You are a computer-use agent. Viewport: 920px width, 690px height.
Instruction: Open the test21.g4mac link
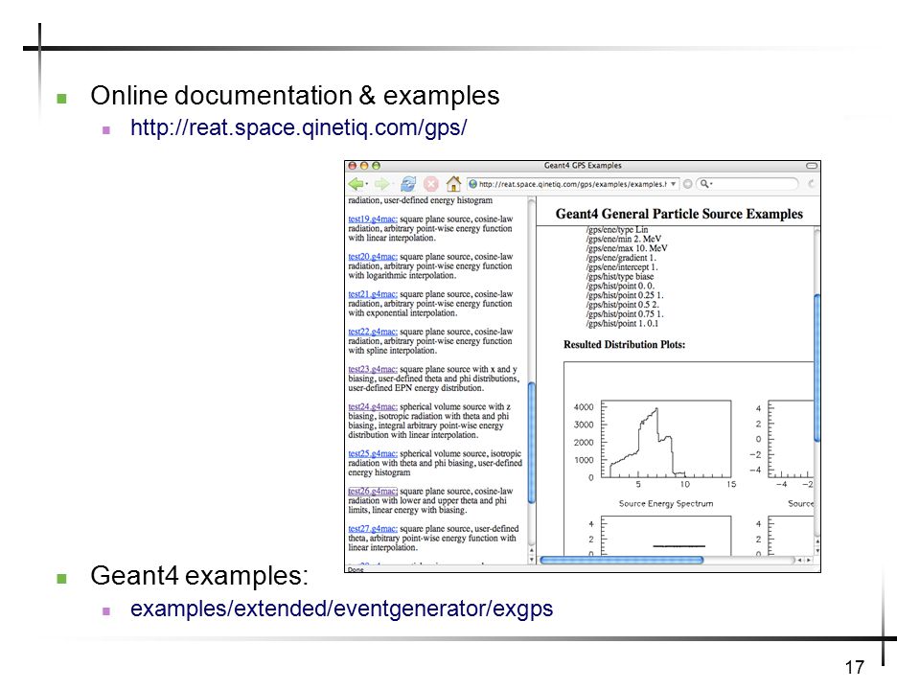[x=373, y=294]
